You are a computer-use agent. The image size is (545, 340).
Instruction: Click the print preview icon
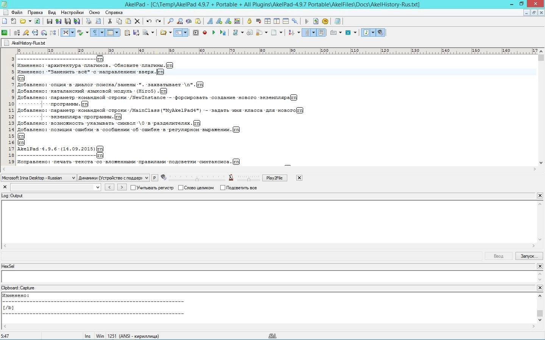98,21
